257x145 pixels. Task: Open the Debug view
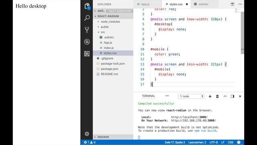point(87,42)
